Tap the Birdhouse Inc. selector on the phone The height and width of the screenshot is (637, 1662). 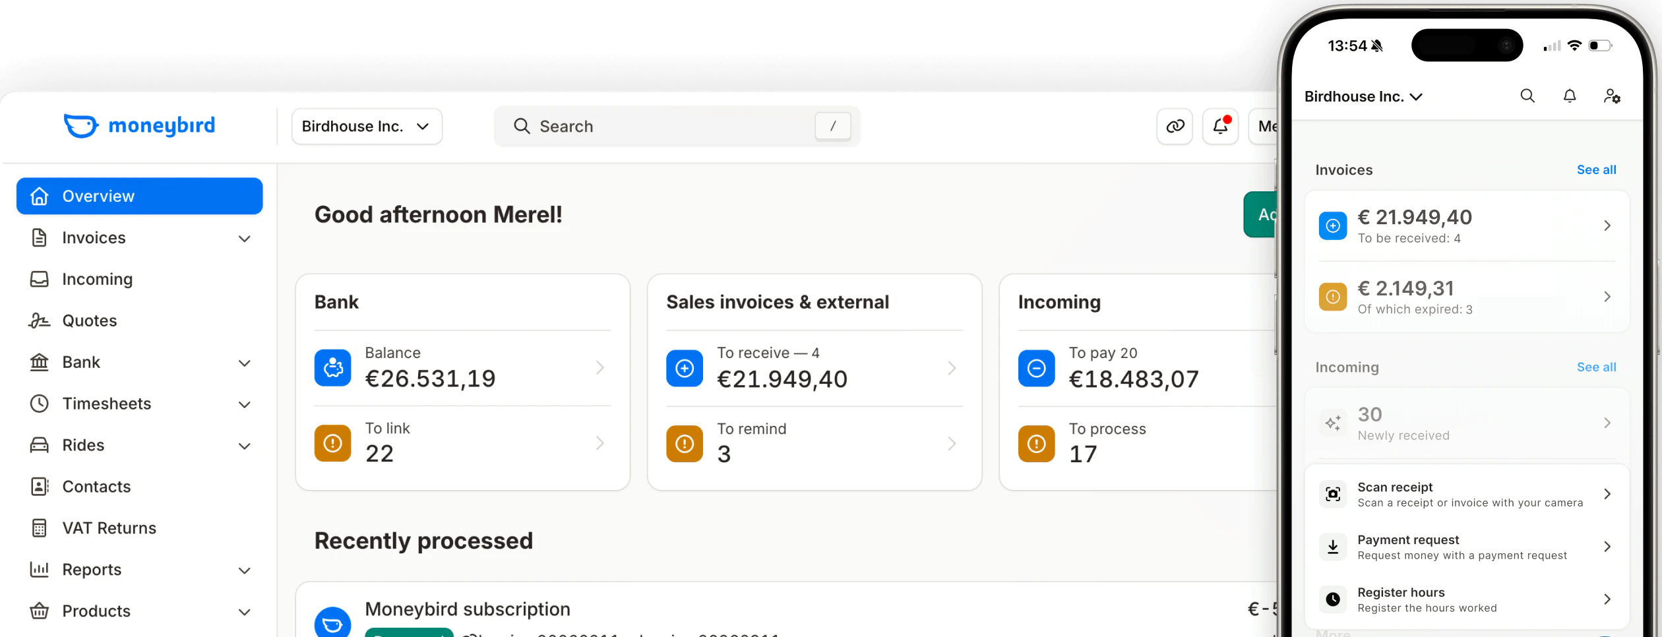[x=1363, y=96]
